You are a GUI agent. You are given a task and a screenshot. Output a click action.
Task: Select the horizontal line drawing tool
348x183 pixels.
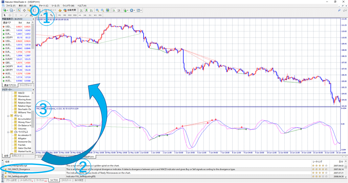(21, 15)
